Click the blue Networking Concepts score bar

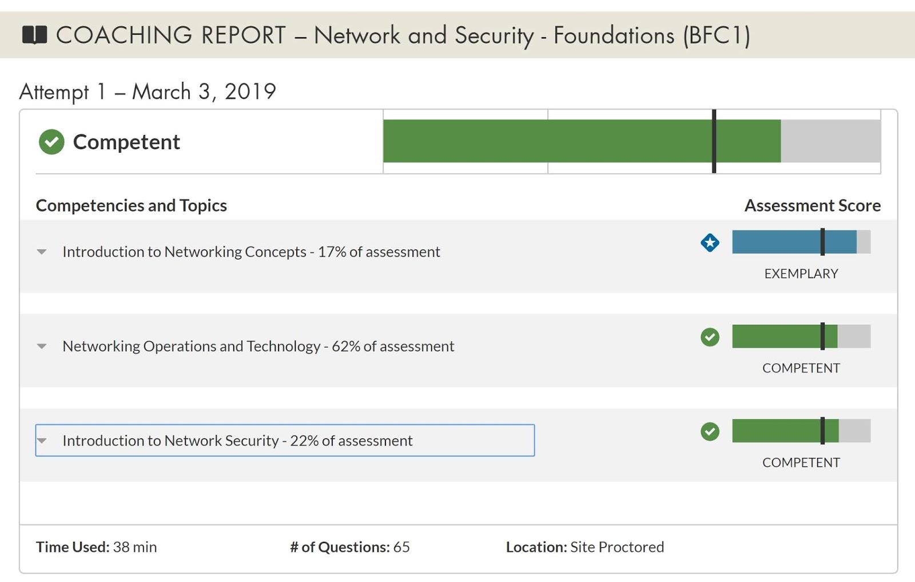pos(794,242)
